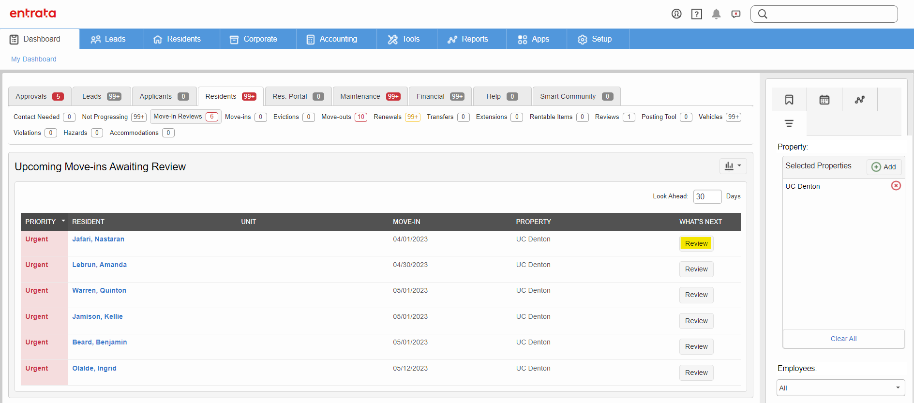Open resident Olalde, Ingrid

click(x=94, y=368)
